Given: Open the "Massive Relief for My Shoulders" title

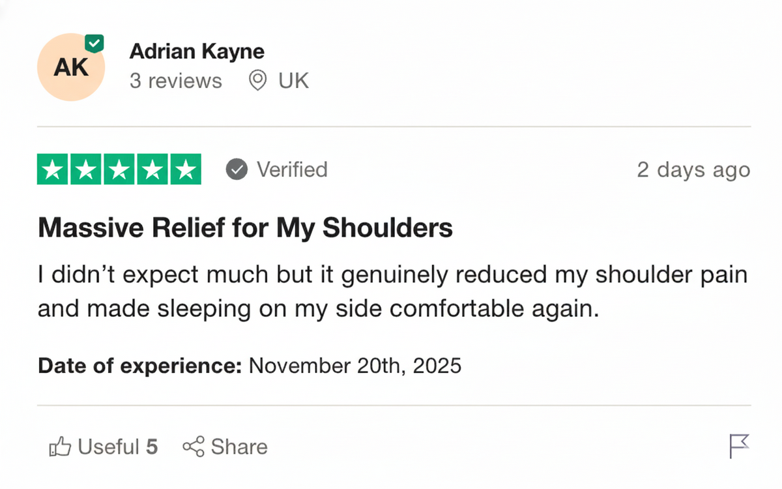Looking at the screenshot, I should coord(245,228).
